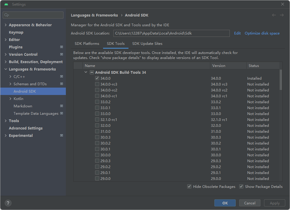Click the search magnifier icon

6,15
